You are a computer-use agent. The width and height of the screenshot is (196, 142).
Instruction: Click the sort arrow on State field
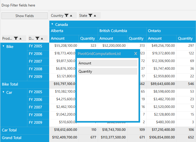point(95,16)
